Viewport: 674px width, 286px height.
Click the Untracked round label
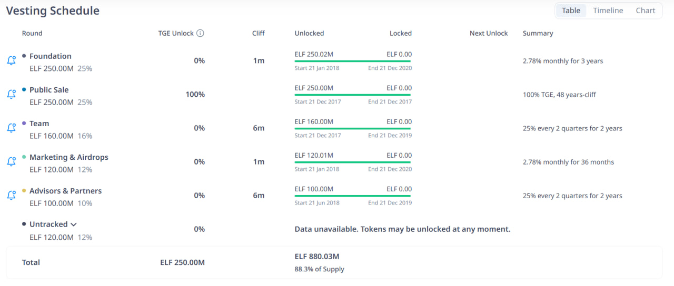click(48, 224)
